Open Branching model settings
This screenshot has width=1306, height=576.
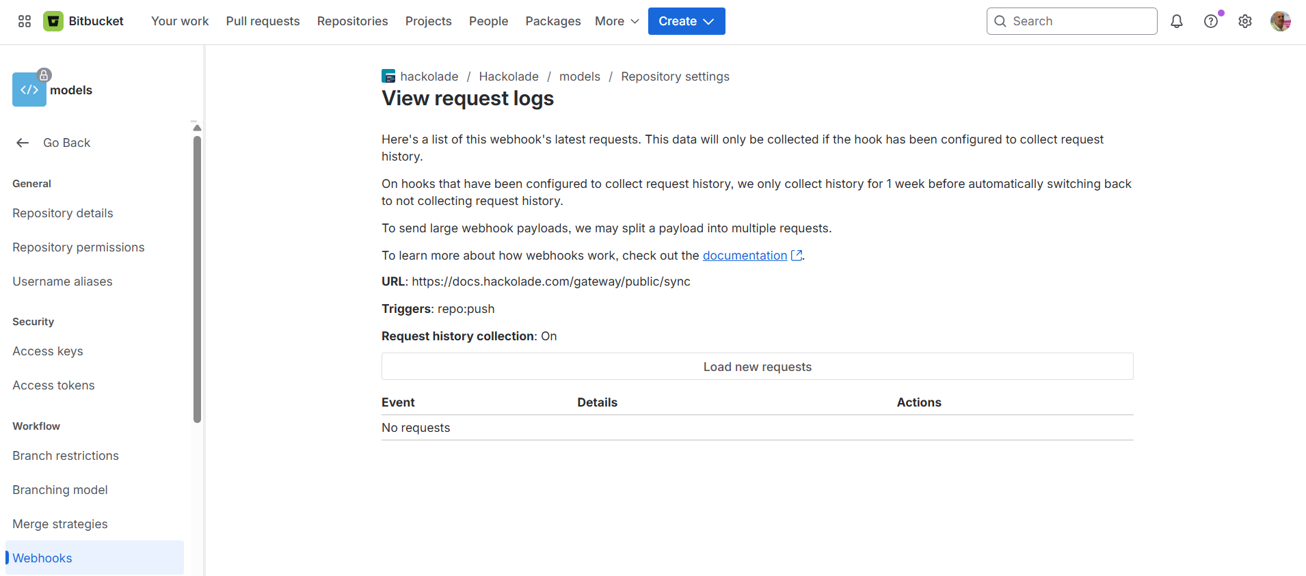point(60,490)
